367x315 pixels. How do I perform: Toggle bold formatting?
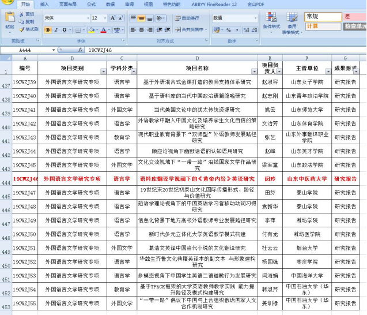48,29
